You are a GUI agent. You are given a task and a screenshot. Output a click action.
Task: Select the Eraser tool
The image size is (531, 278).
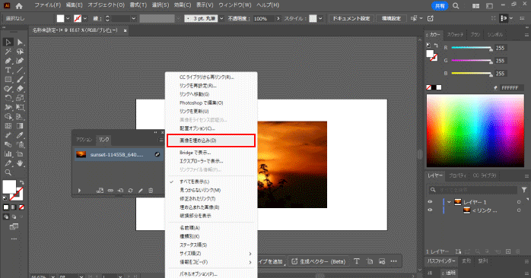(20, 89)
